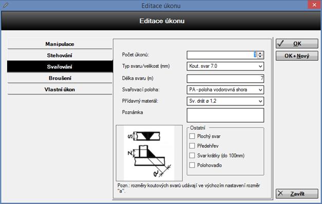Click into the Poznámka text box
Screen dimensions: 322x204
tap(225, 115)
